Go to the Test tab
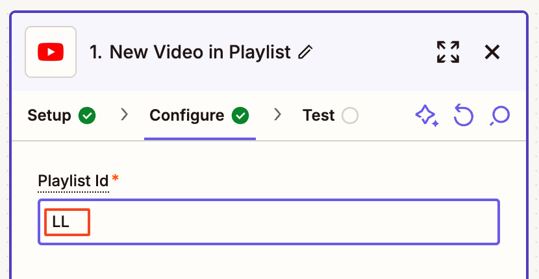Screen dimensions: 539x279 pyautogui.click(x=318, y=116)
